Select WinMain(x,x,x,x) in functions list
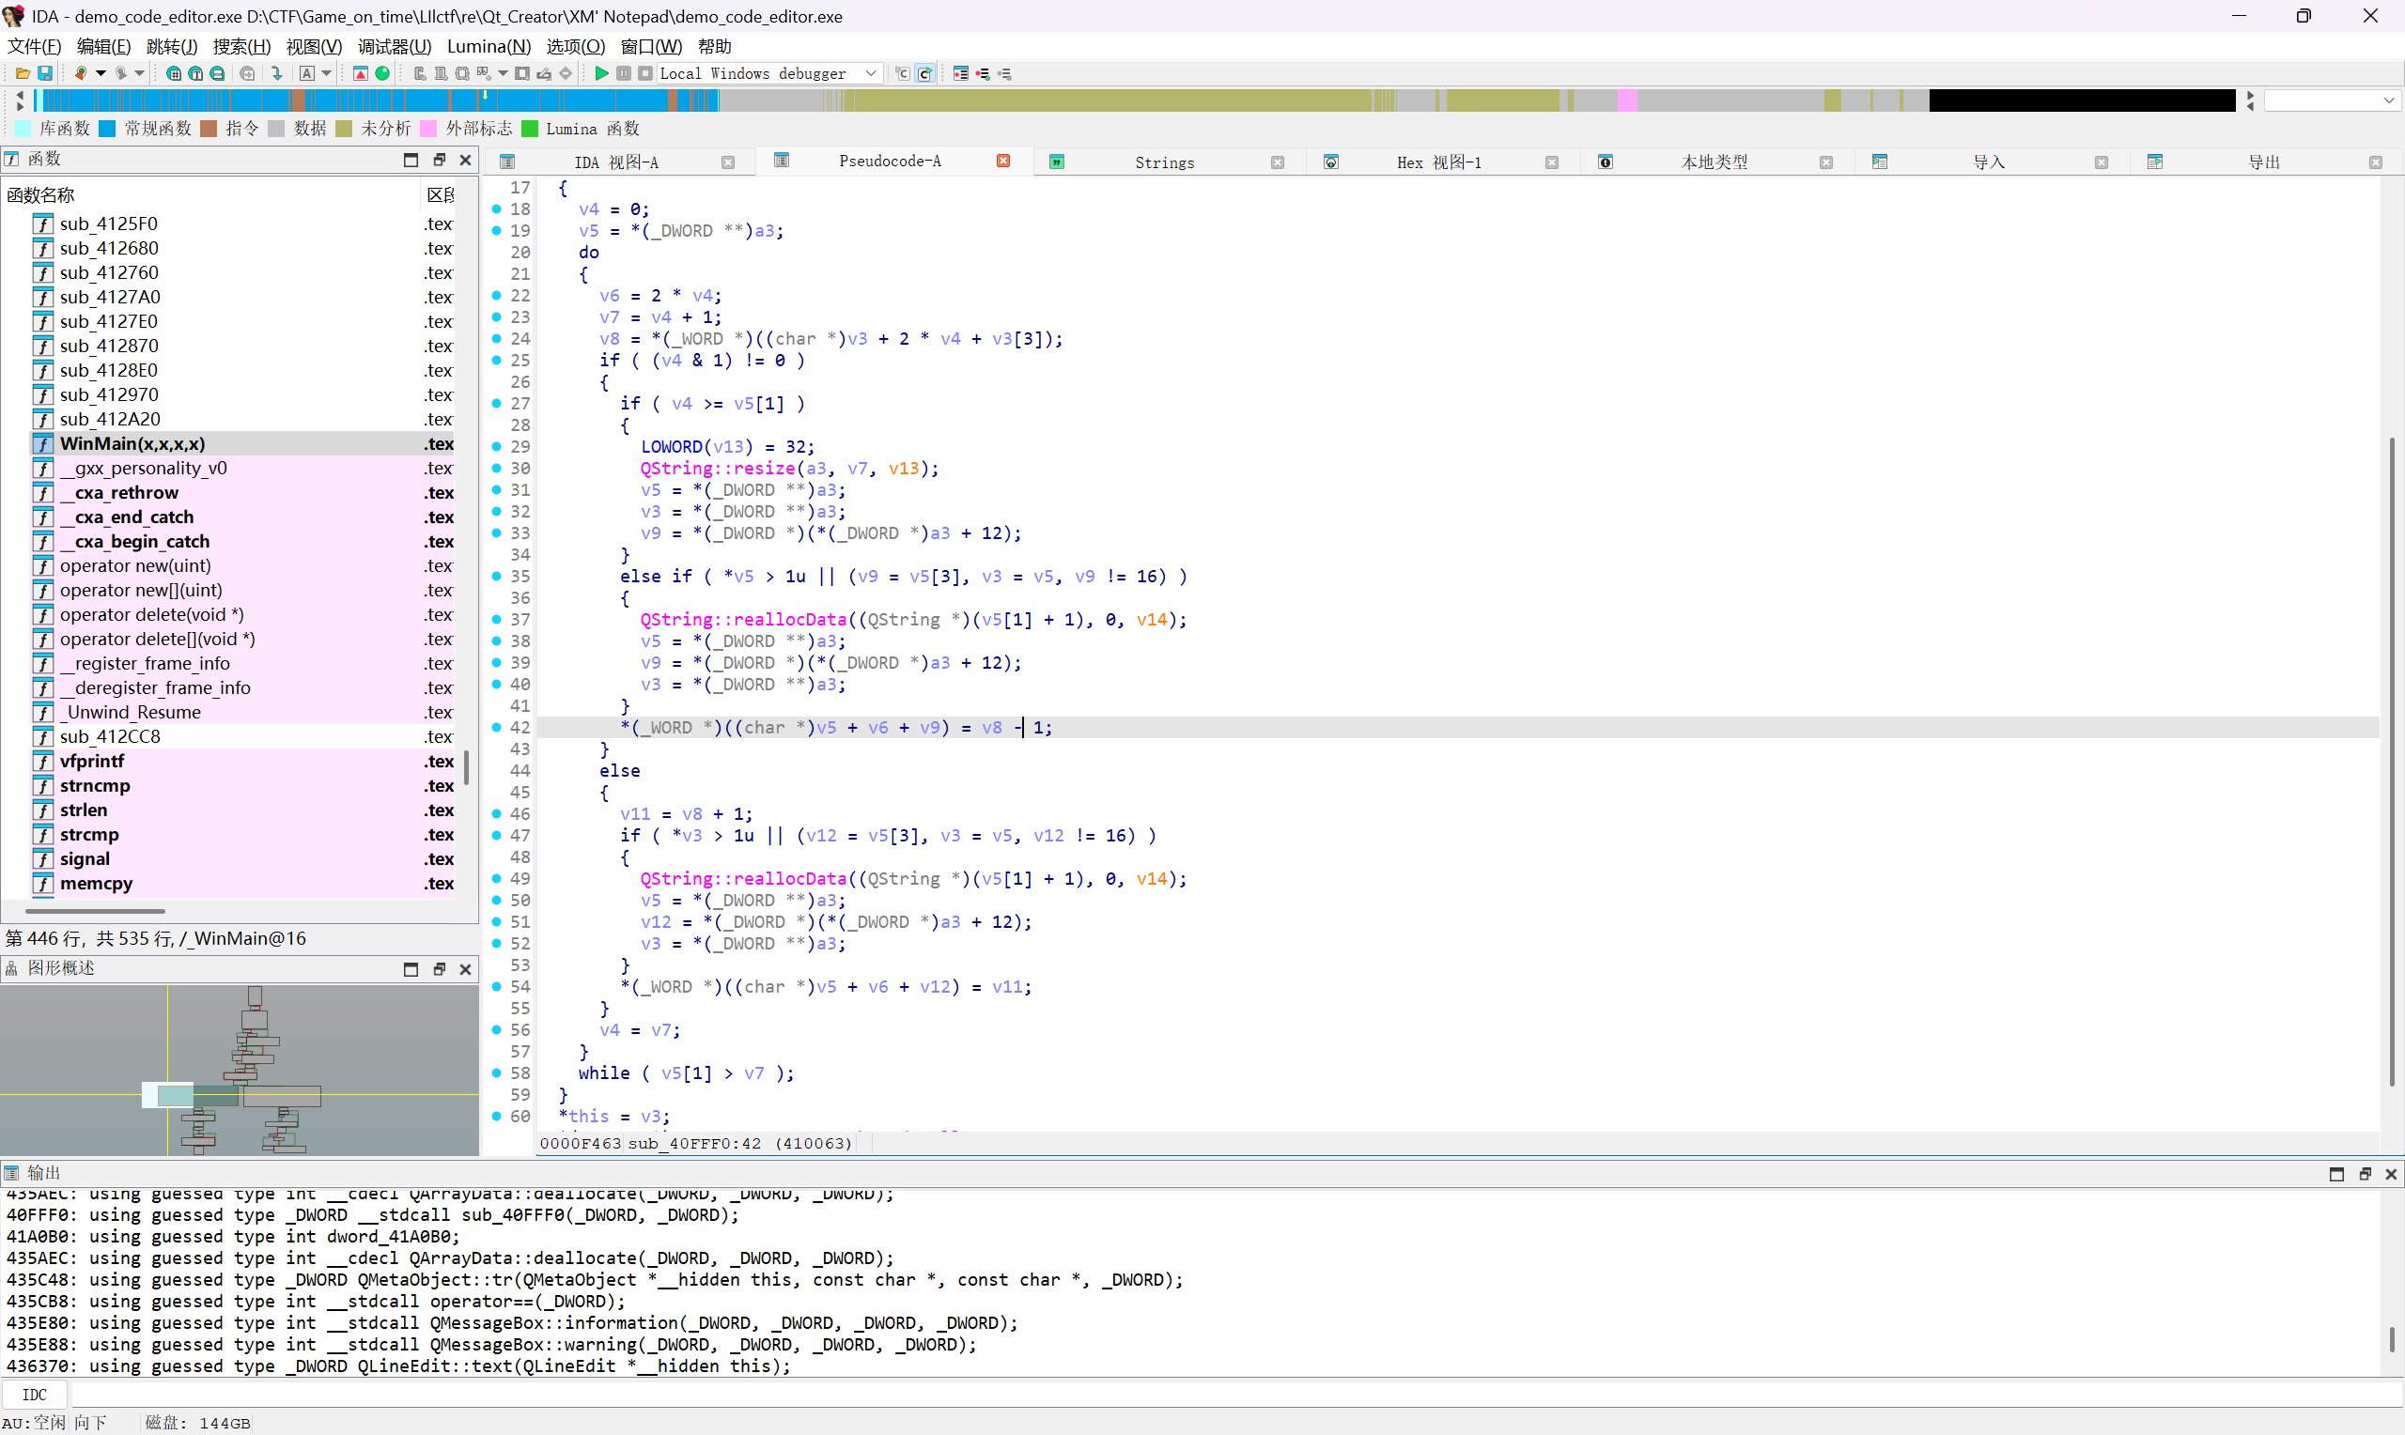2405x1435 pixels. coord(132,444)
